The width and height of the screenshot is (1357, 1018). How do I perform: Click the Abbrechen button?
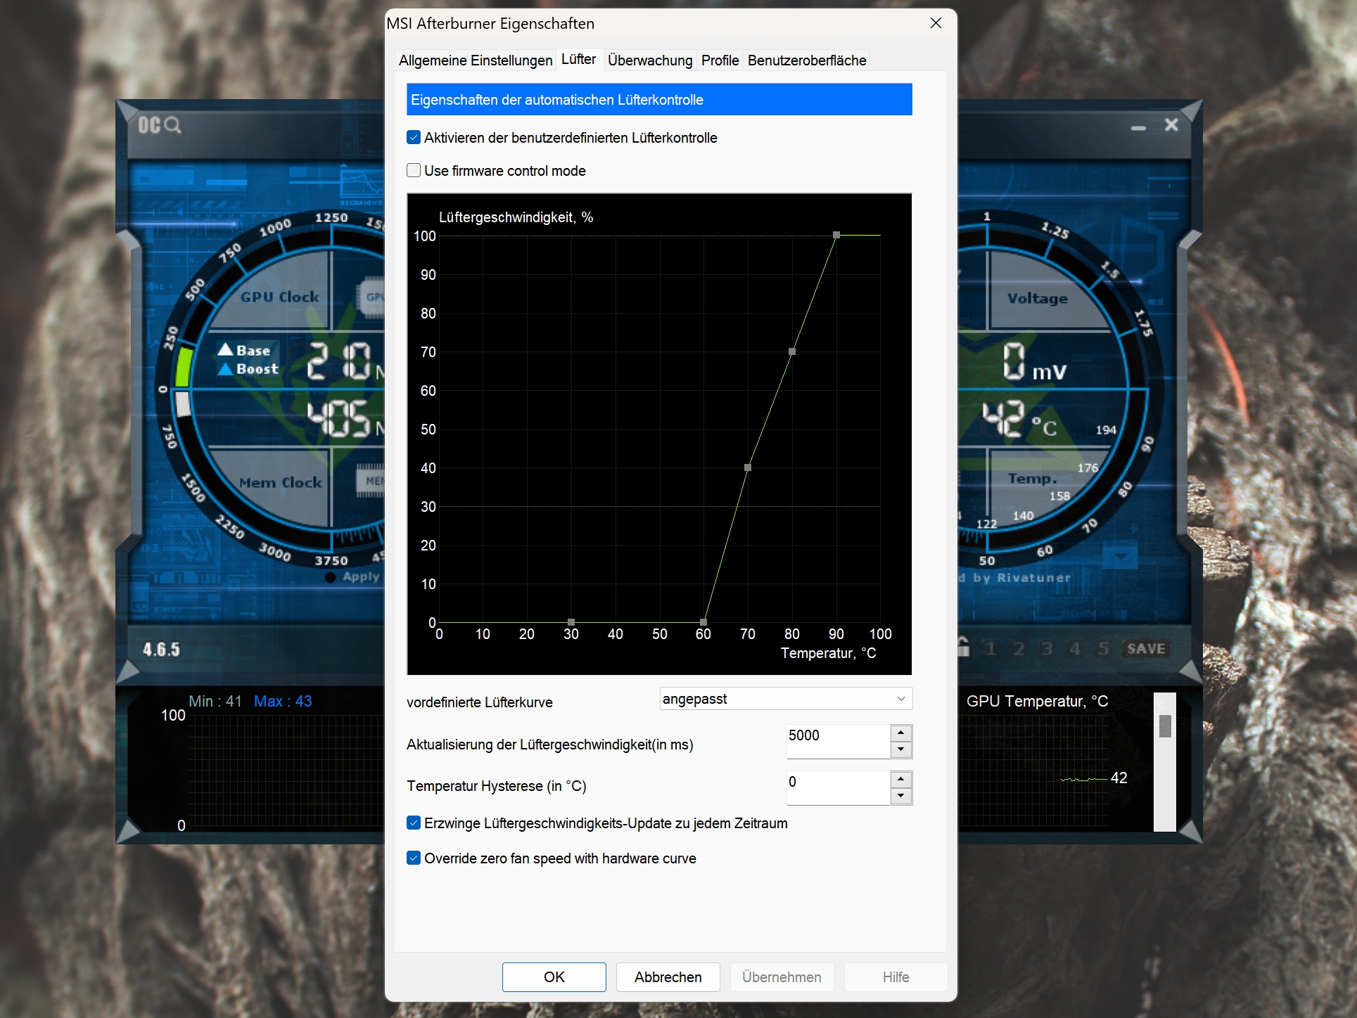(x=668, y=977)
